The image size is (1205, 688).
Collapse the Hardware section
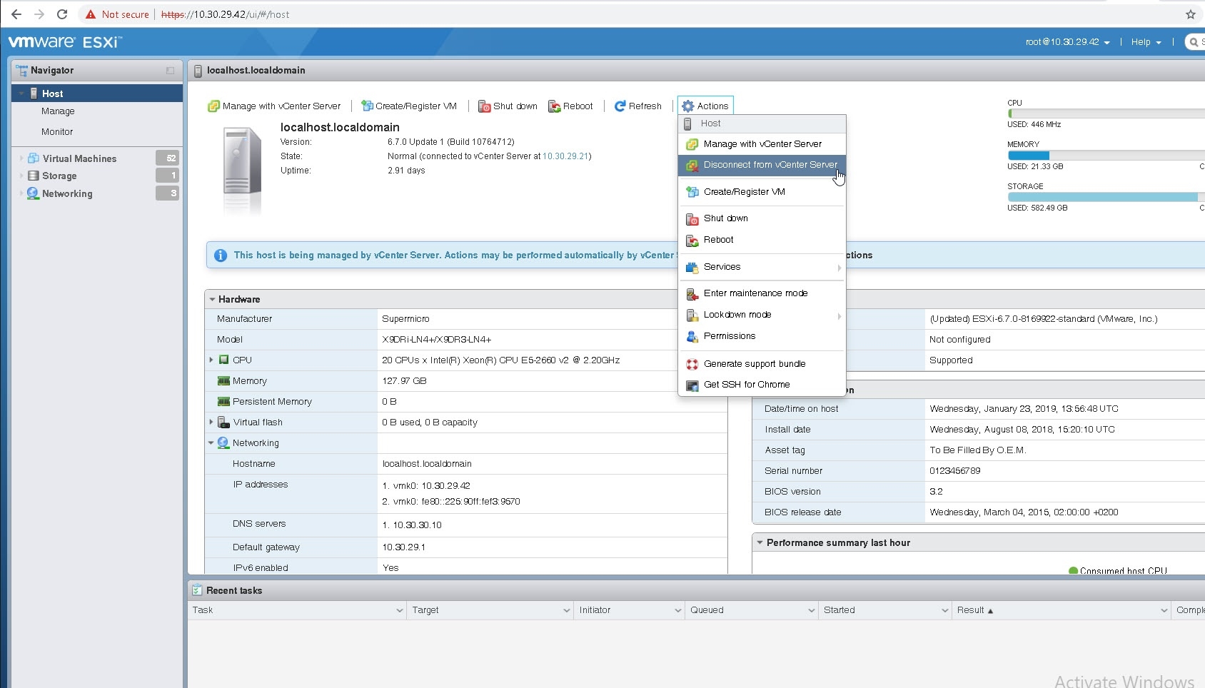click(212, 300)
